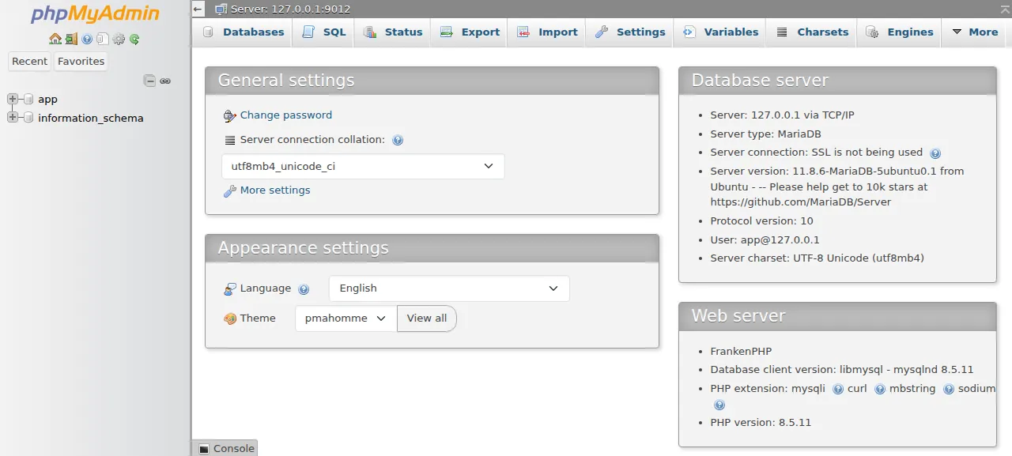
Task: Expand the information_schema tree node
Action: (13, 118)
